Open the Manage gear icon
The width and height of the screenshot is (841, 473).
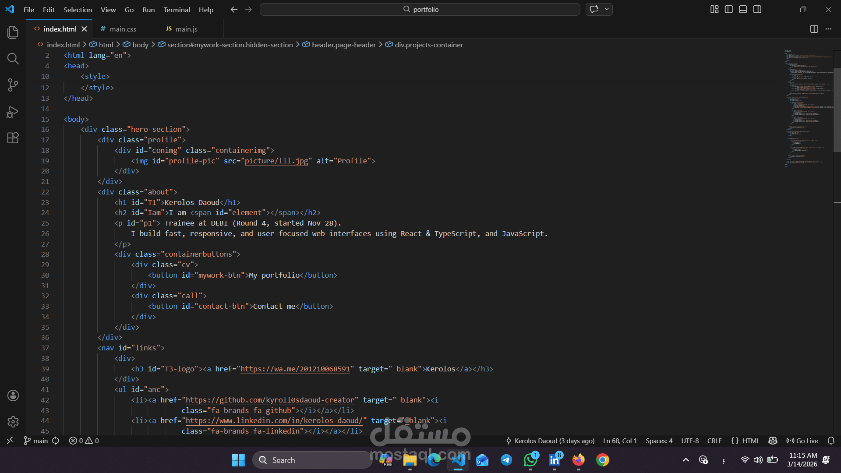click(13, 421)
